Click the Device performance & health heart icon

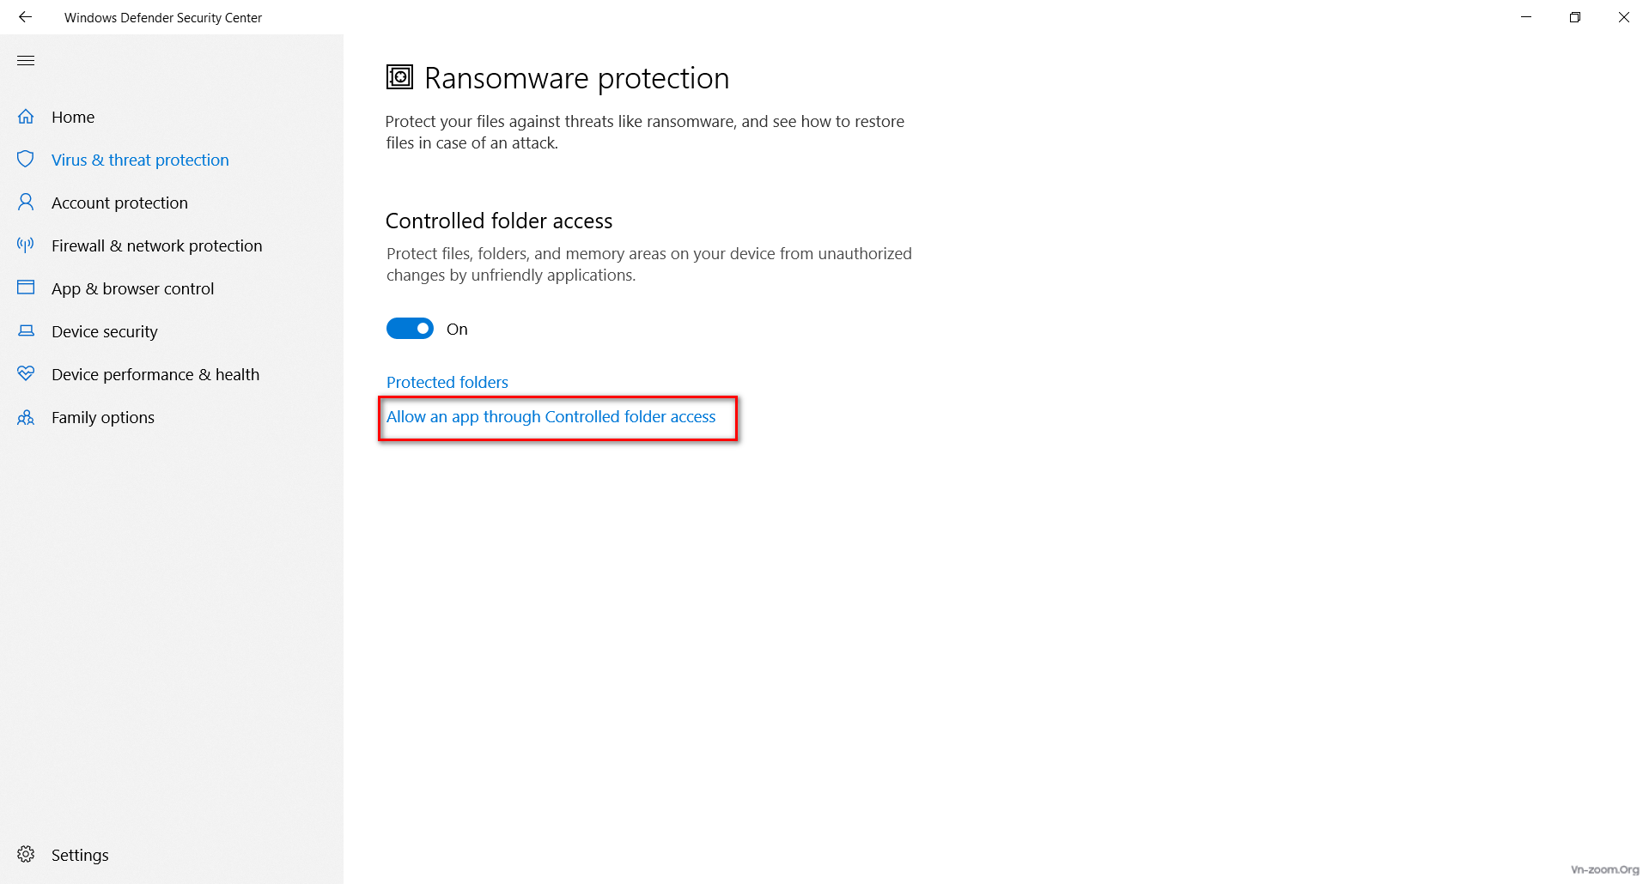[x=26, y=373]
